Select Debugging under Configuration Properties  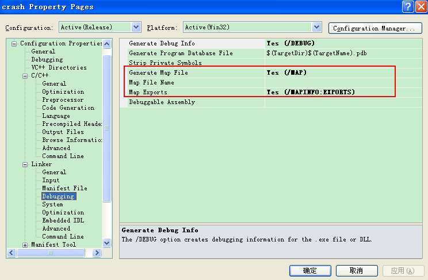tap(47, 59)
